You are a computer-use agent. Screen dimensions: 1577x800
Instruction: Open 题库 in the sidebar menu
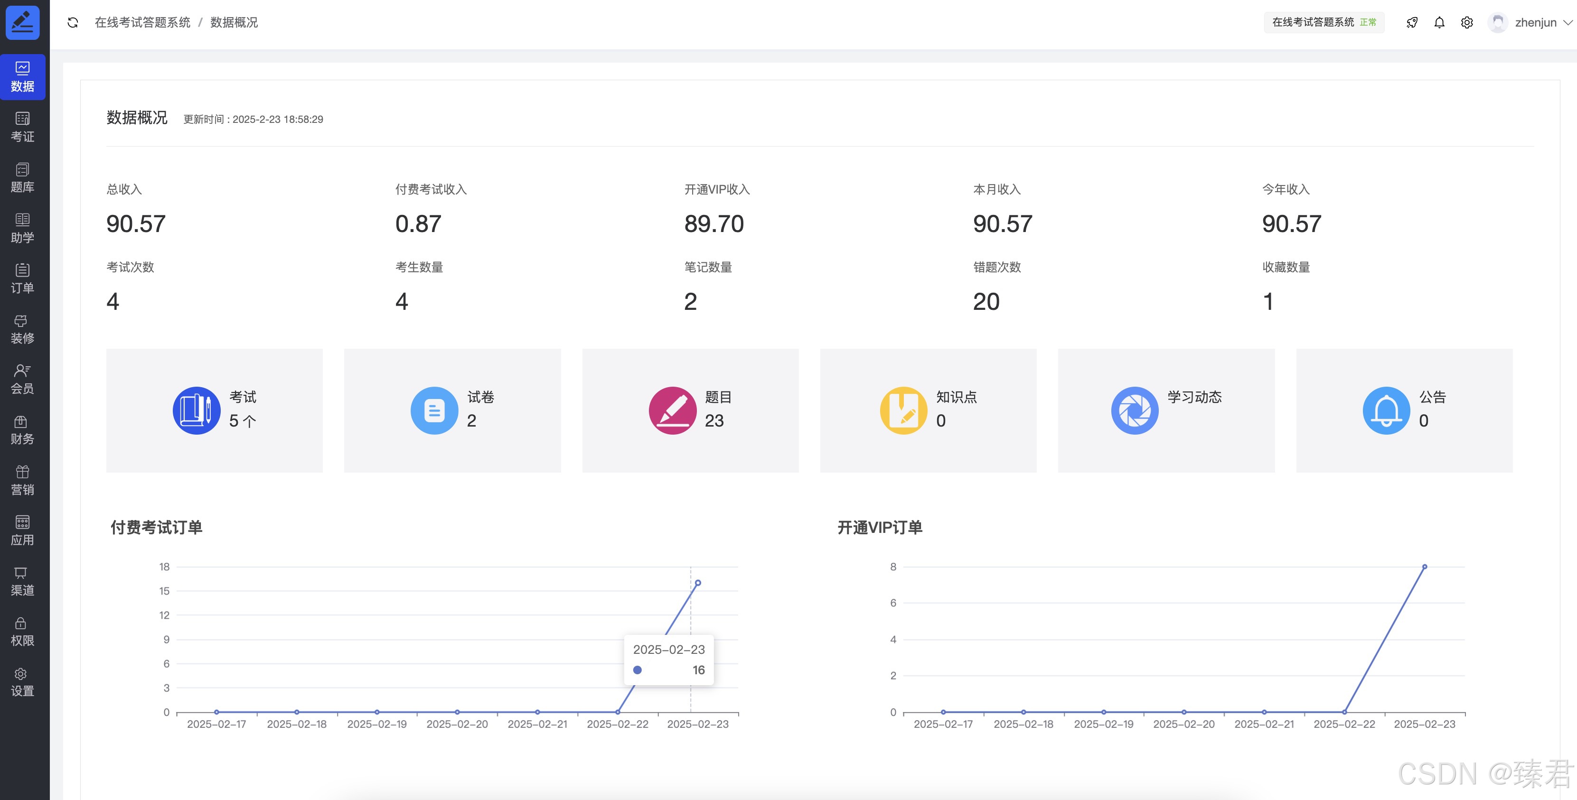(23, 177)
